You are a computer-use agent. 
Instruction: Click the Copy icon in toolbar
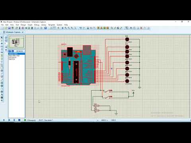click(91, 28)
